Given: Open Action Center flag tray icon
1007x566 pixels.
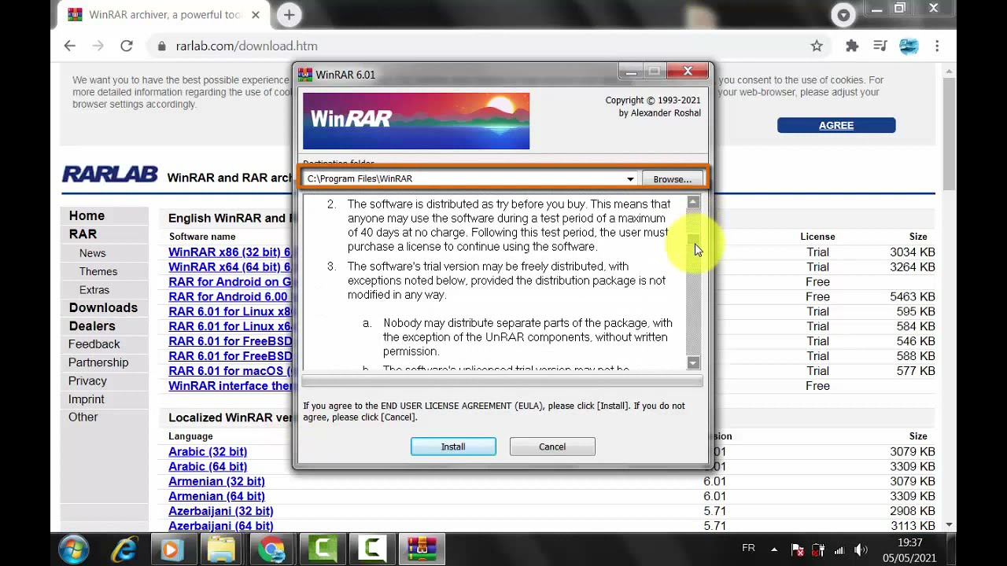Looking at the screenshot, I should [x=797, y=550].
